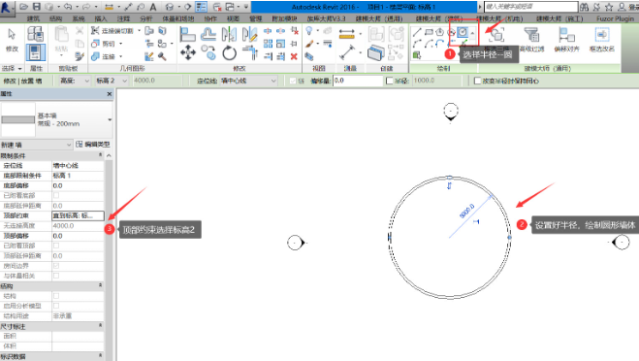This screenshot has width=639, height=361.
Task: Select the Rectangle draw tool
Action: pos(429,32)
